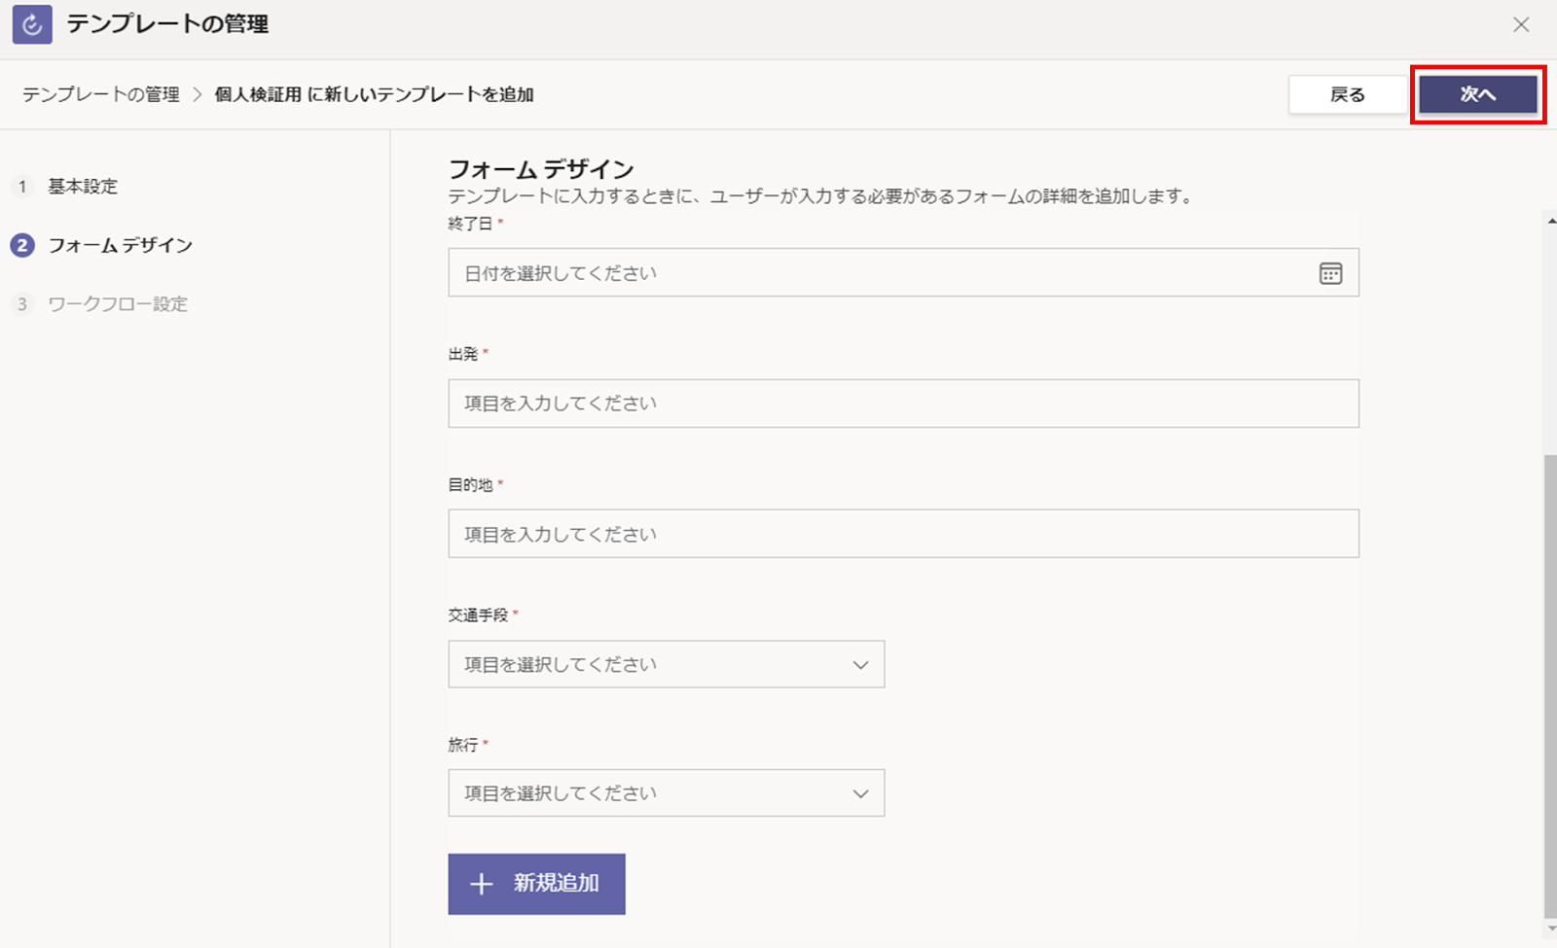The height and width of the screenshot is (948, 1557).
Task: Click the Approvals app logo icon
Action: pyautogui.click(x=32, y=24)
